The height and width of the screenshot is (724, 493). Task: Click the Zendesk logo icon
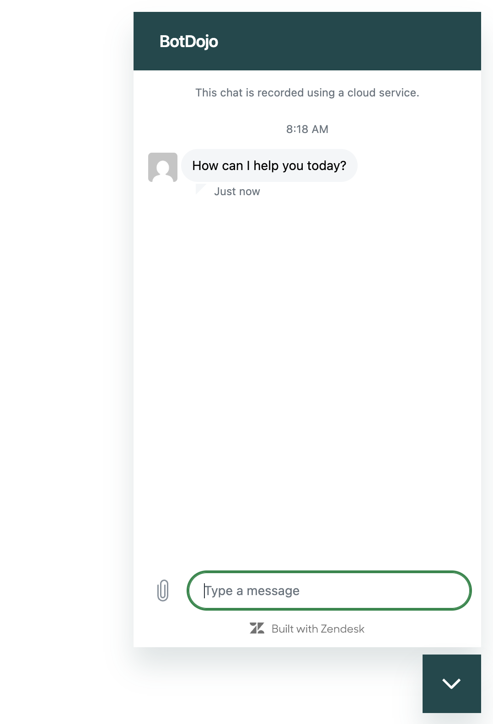257,628
